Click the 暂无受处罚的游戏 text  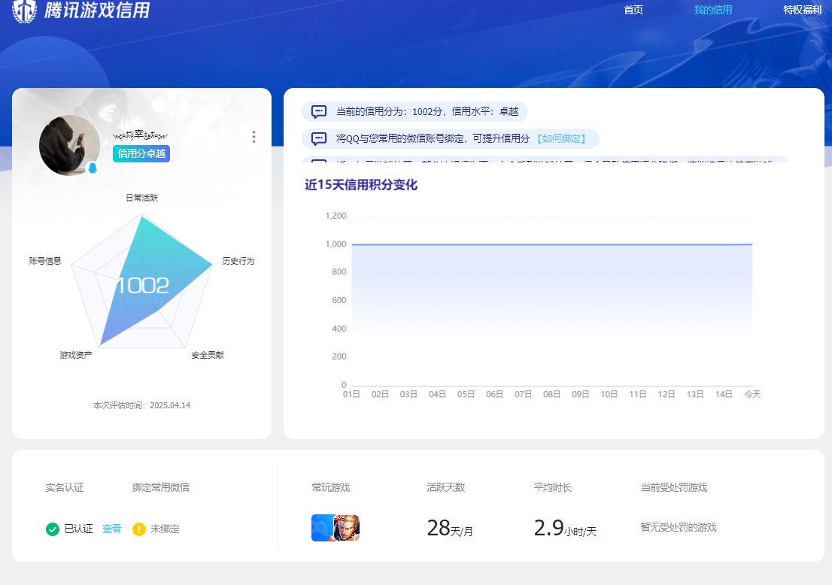coord(679,527)
